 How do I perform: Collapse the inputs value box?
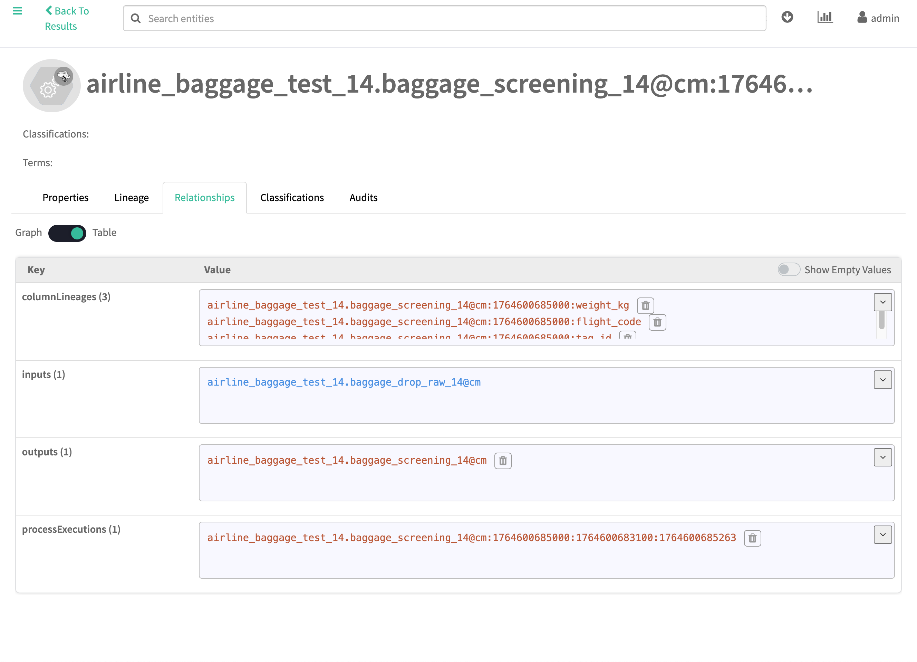coord(882,380)
